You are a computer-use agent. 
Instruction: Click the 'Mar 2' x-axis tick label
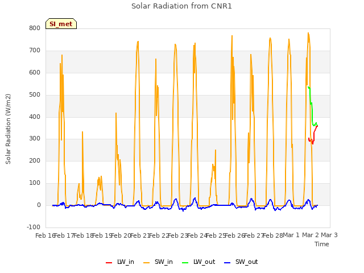point(311,235)
